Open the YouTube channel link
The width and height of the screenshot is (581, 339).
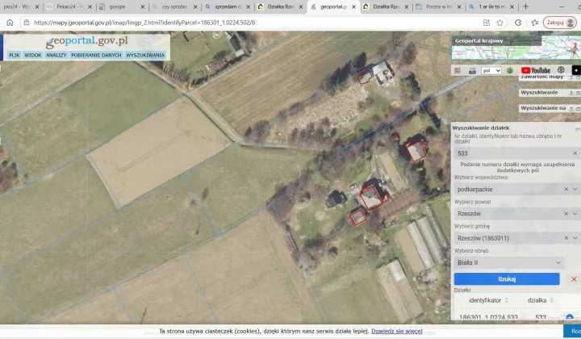tap(536, 70)
